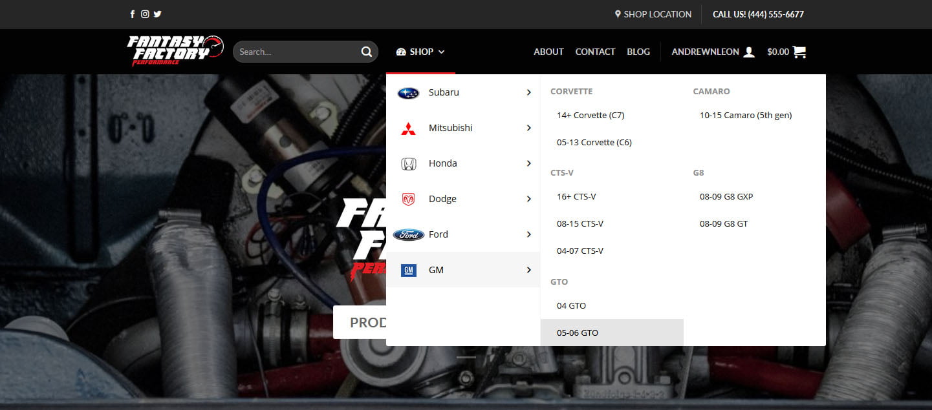This screenshot has width=932, height=410.
Task: Expand the Subaru submenu arrow
Action: coord(528,93)
